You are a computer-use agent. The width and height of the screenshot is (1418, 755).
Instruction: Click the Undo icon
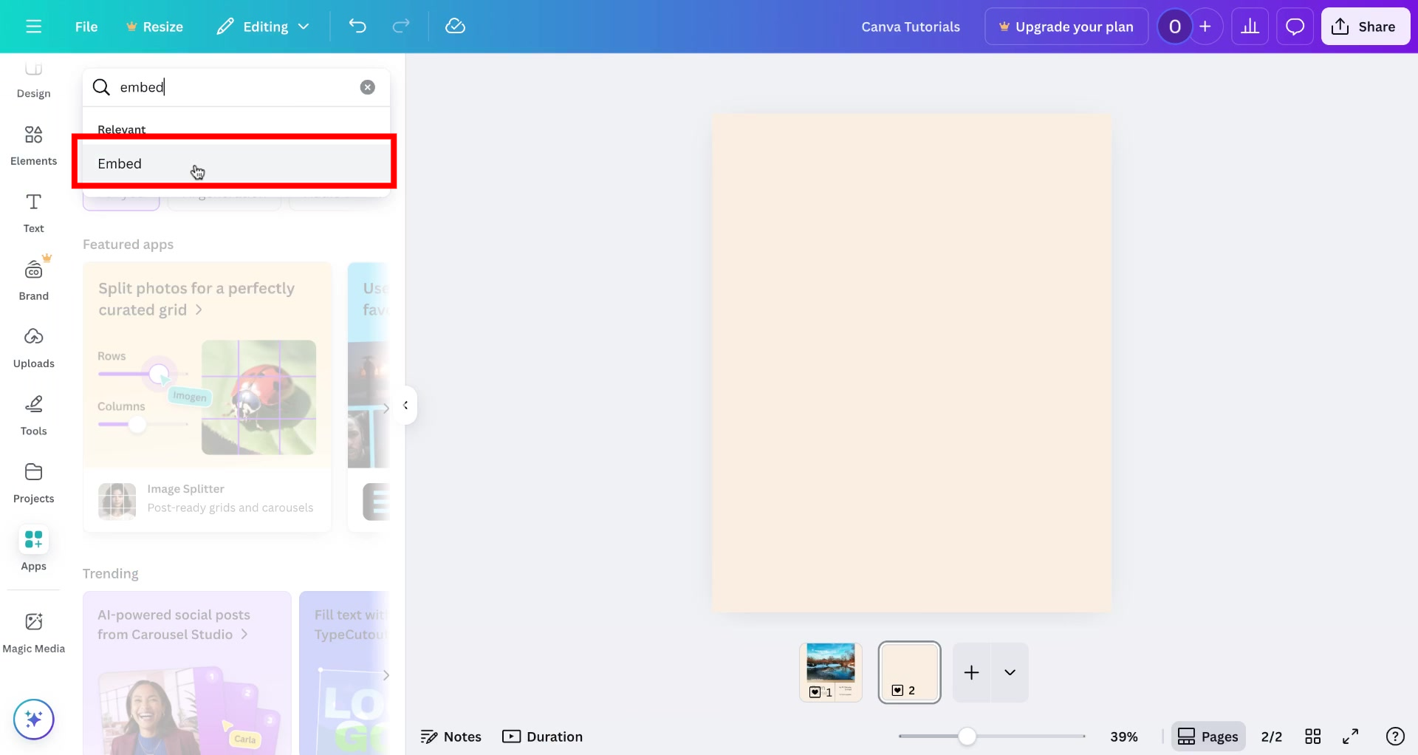click(x=358, y=26)
